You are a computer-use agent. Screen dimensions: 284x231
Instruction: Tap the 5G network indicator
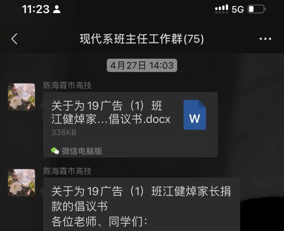coord(238,9)
